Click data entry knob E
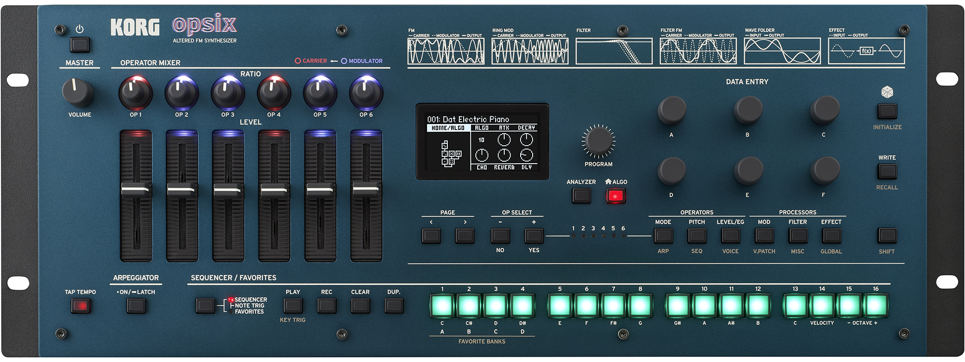This screenshot has width=965, height=362. pos(748,171)
